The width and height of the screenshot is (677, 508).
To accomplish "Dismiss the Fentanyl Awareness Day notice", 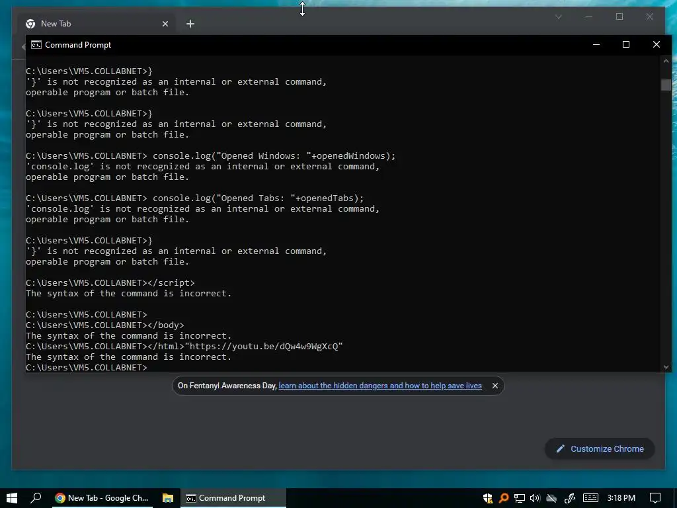I will [x=495, y=386].
